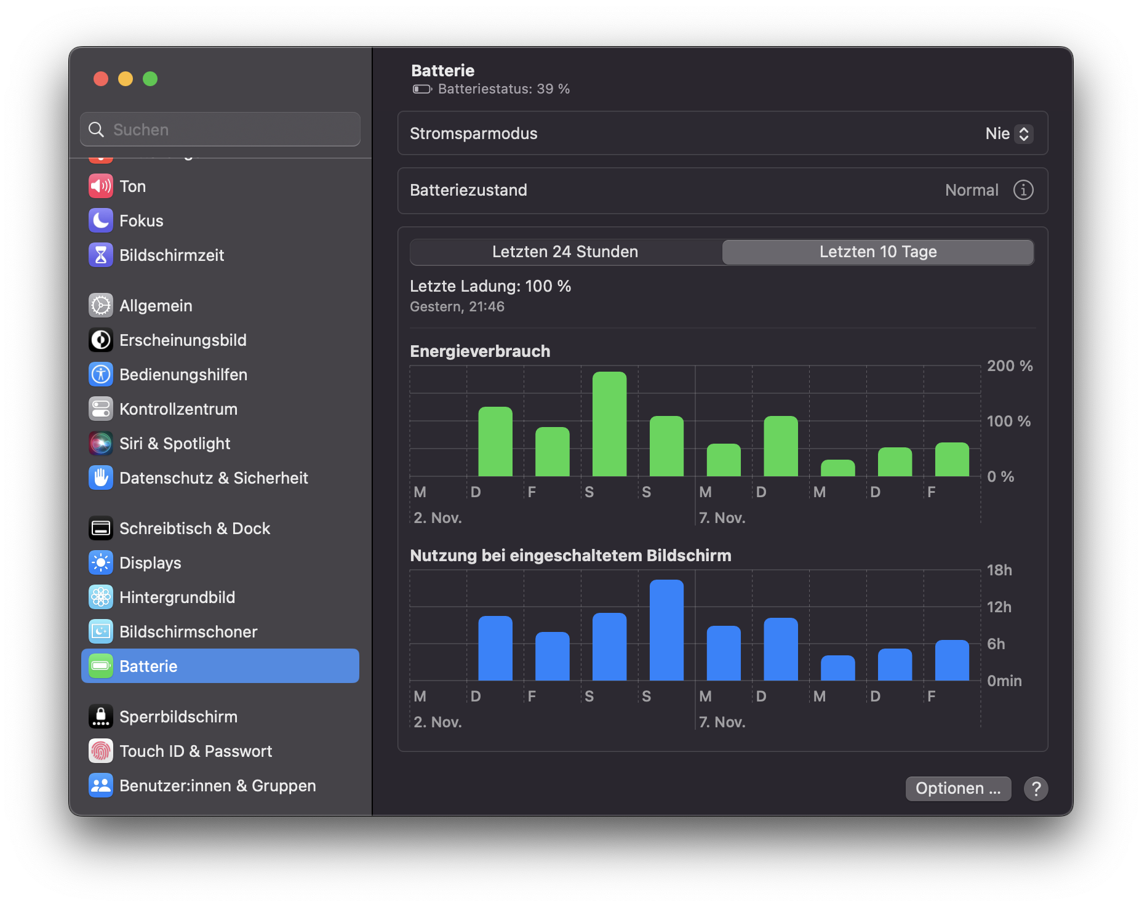Viewport: 1142px width, 907px height.
Task: Select Schreibtisch & Dock entry
Action: point(220,529)
